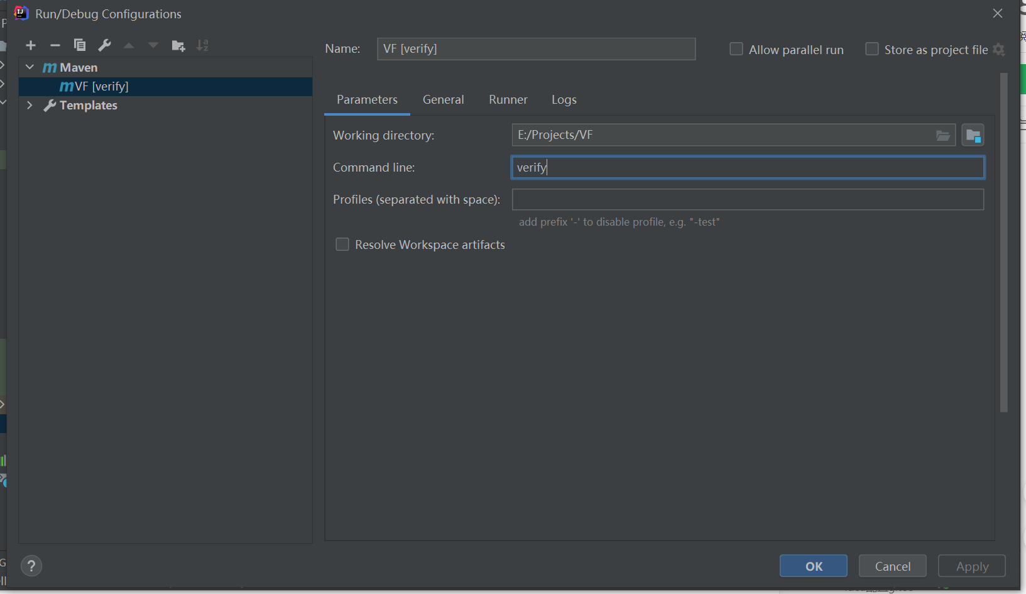1026x594 pixels.
Task: Click the Cancel button
Action: point(892,566)
